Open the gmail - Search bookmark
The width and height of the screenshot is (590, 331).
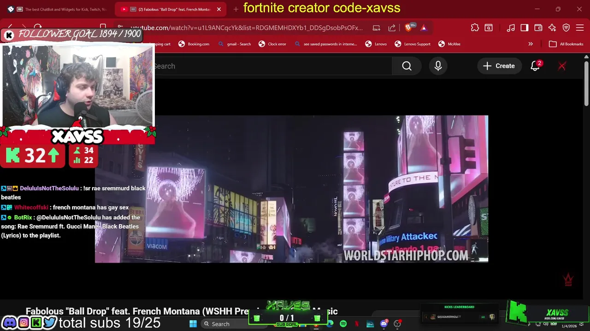coord(234,44)
